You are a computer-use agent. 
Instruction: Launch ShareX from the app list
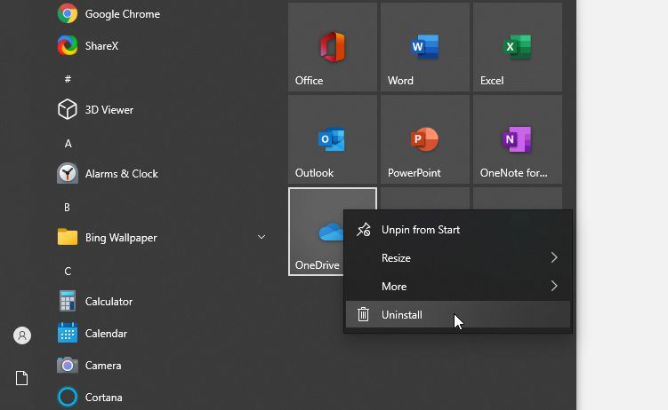click(x=101, y=46)
